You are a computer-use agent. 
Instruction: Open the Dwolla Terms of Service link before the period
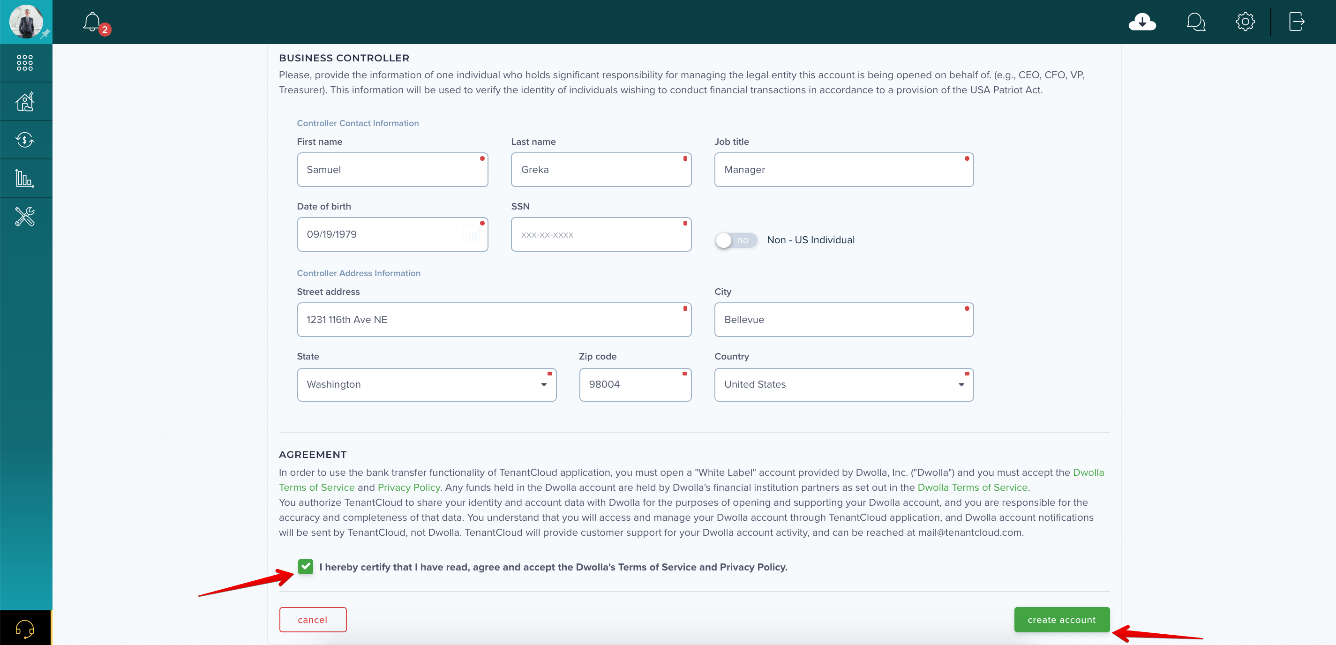(x=972, y=487)
